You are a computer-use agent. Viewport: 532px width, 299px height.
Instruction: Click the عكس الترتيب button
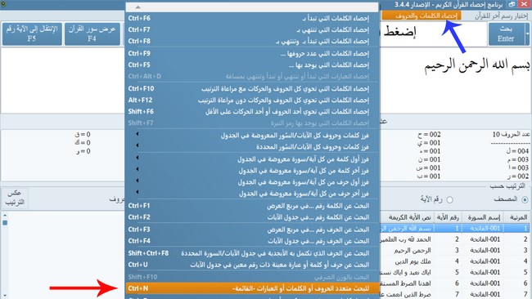15,198
